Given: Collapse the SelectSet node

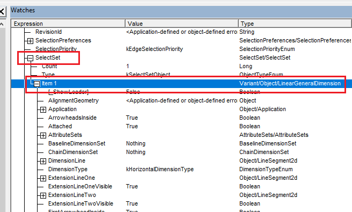Looking at the screenshot, I should click(30, 58).
